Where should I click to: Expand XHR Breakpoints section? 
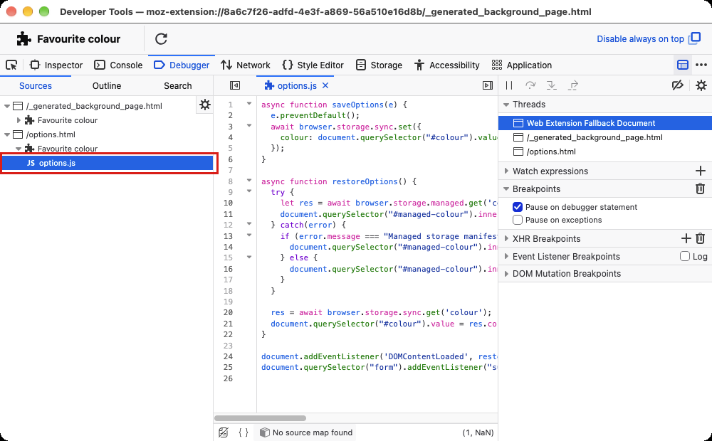tap(506, 239)
